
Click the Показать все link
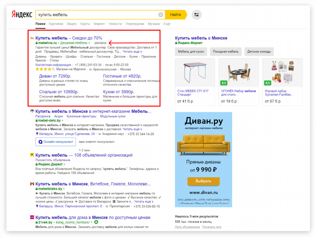click(x=212, y=227)
